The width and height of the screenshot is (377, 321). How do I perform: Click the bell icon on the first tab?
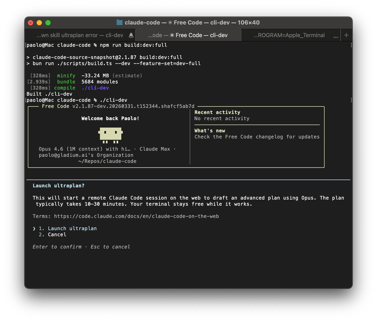[x=131, y=35]
